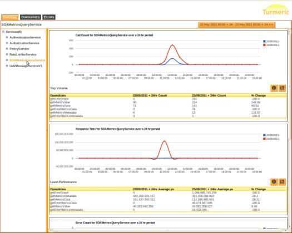Click the 292 count cell for getErrorGraph
This screenshot has height=233, width=292.
195,99
